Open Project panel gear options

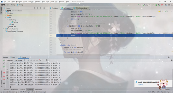44,8
